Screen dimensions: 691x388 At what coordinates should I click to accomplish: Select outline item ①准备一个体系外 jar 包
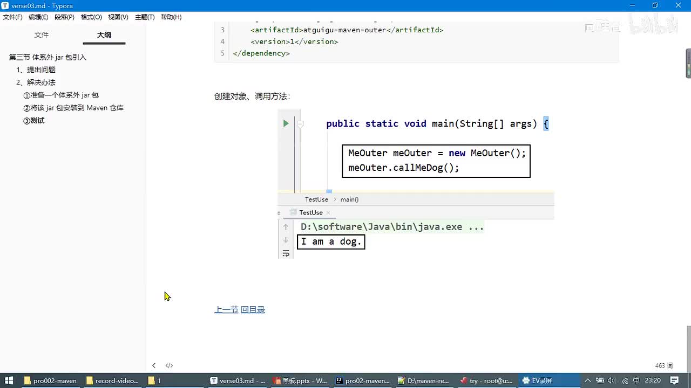pos(60,95)
